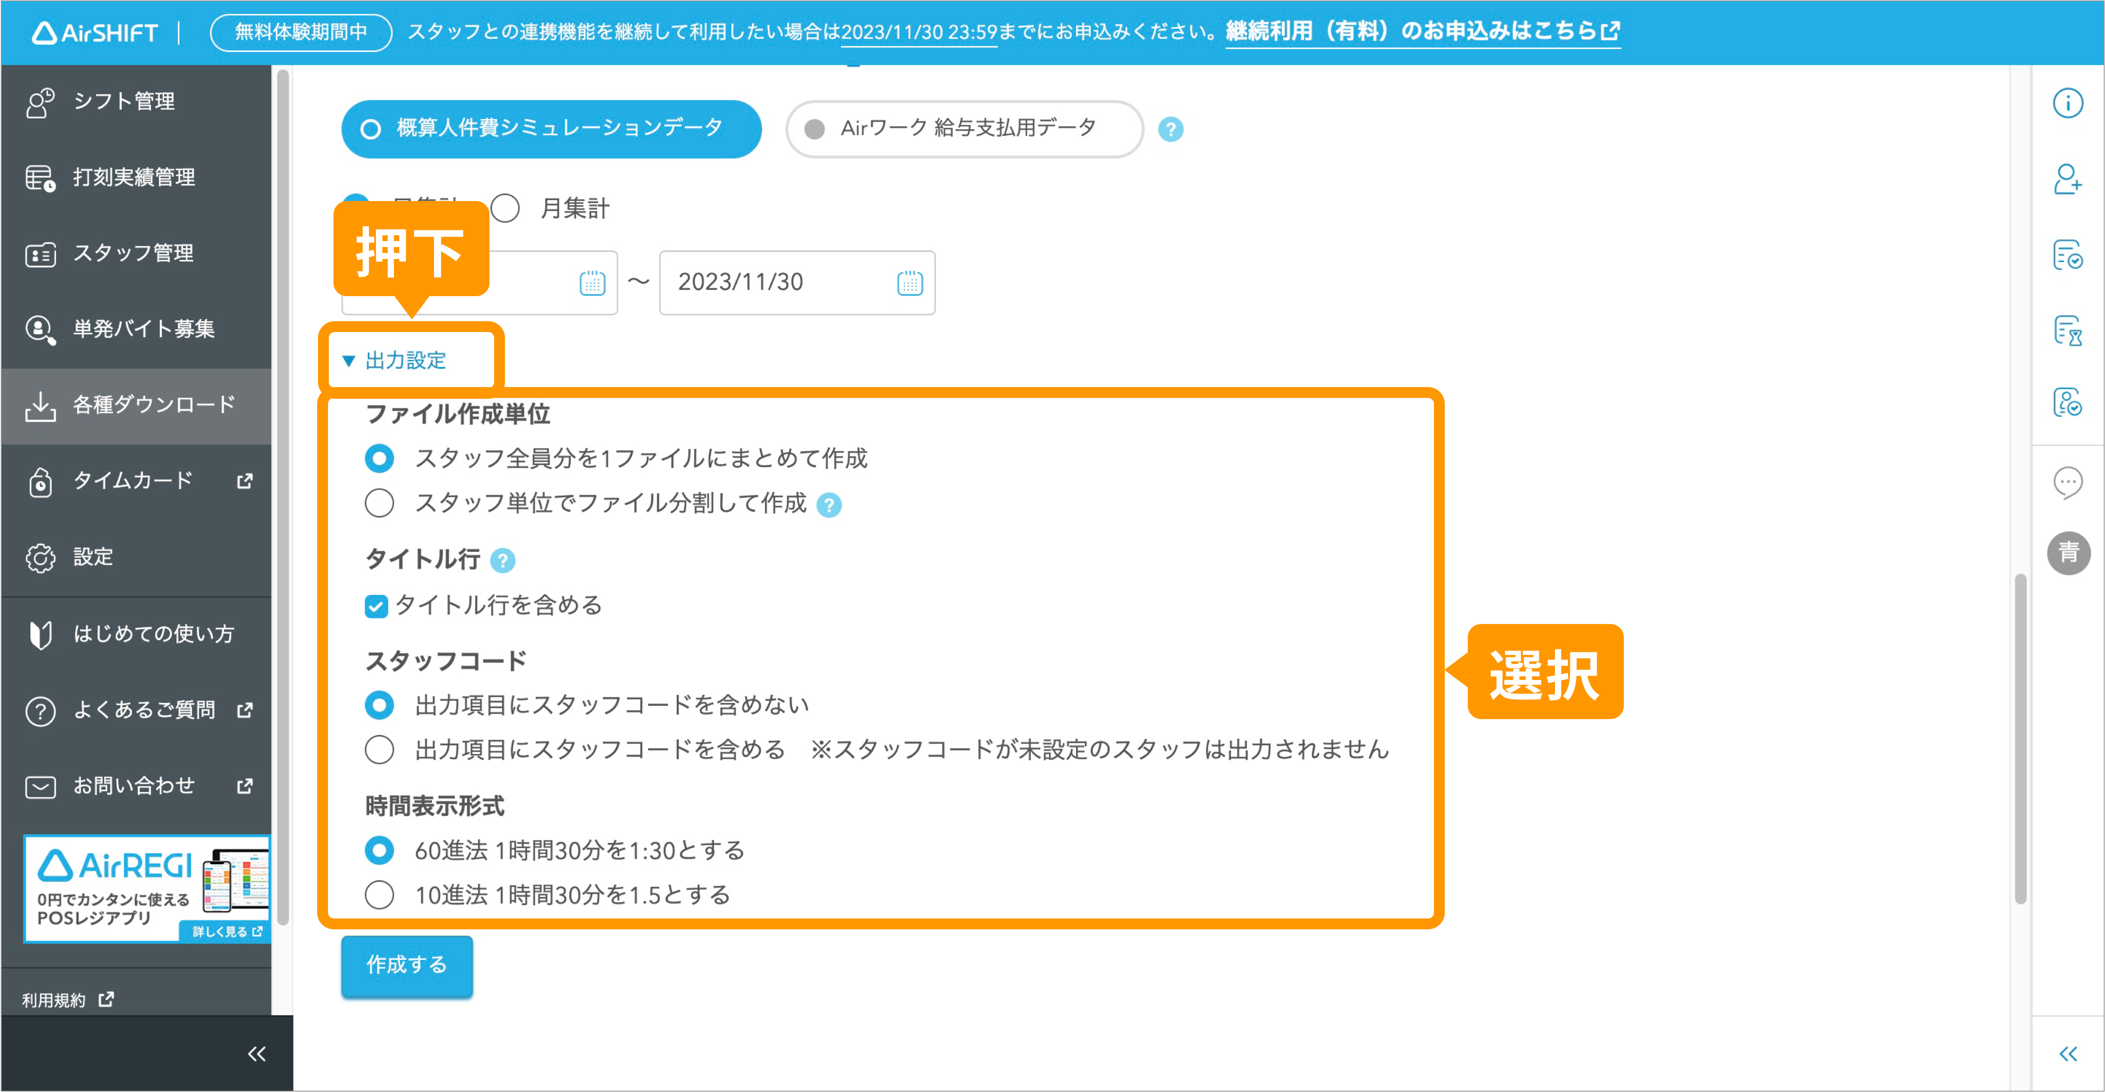Click the AirSHIFT logo
2105x1092 pixels.
pos(94,33)
